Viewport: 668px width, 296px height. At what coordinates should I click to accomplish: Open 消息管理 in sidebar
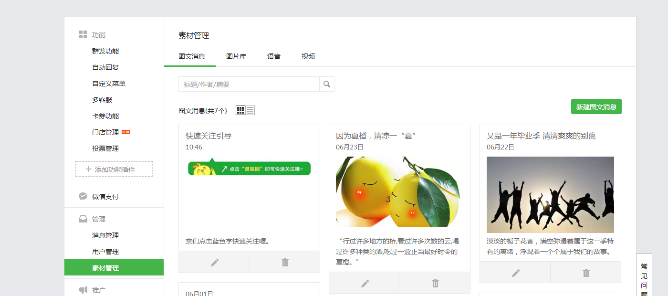pyautogui.click(x=105, y=235)
